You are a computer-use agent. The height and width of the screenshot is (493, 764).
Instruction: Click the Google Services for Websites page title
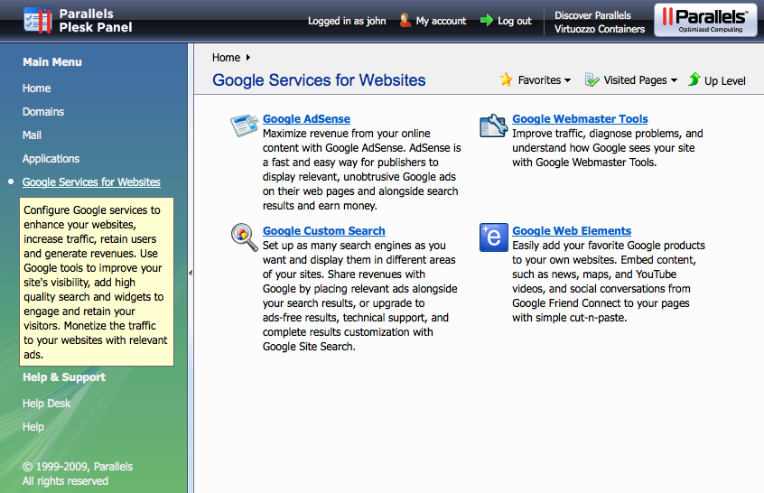coord(319,79)
